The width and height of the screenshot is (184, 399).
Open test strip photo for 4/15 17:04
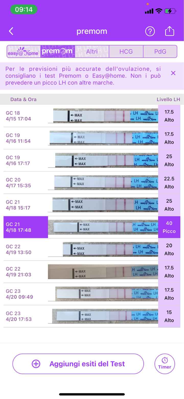tap(105, 116)
